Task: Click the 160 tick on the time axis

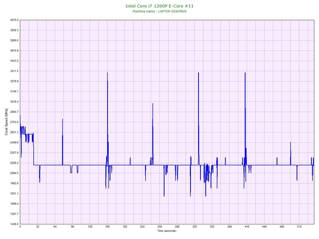Action: (108, 227)
